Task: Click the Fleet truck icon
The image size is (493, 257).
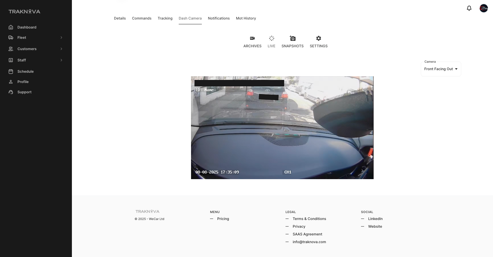Action: point(11,38)
